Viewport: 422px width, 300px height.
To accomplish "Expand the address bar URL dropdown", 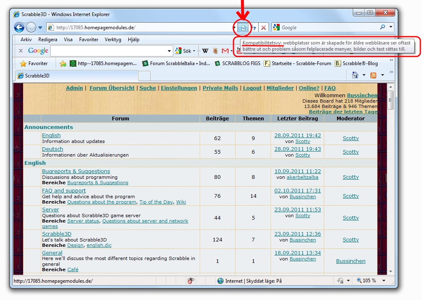I will (234, 28).
